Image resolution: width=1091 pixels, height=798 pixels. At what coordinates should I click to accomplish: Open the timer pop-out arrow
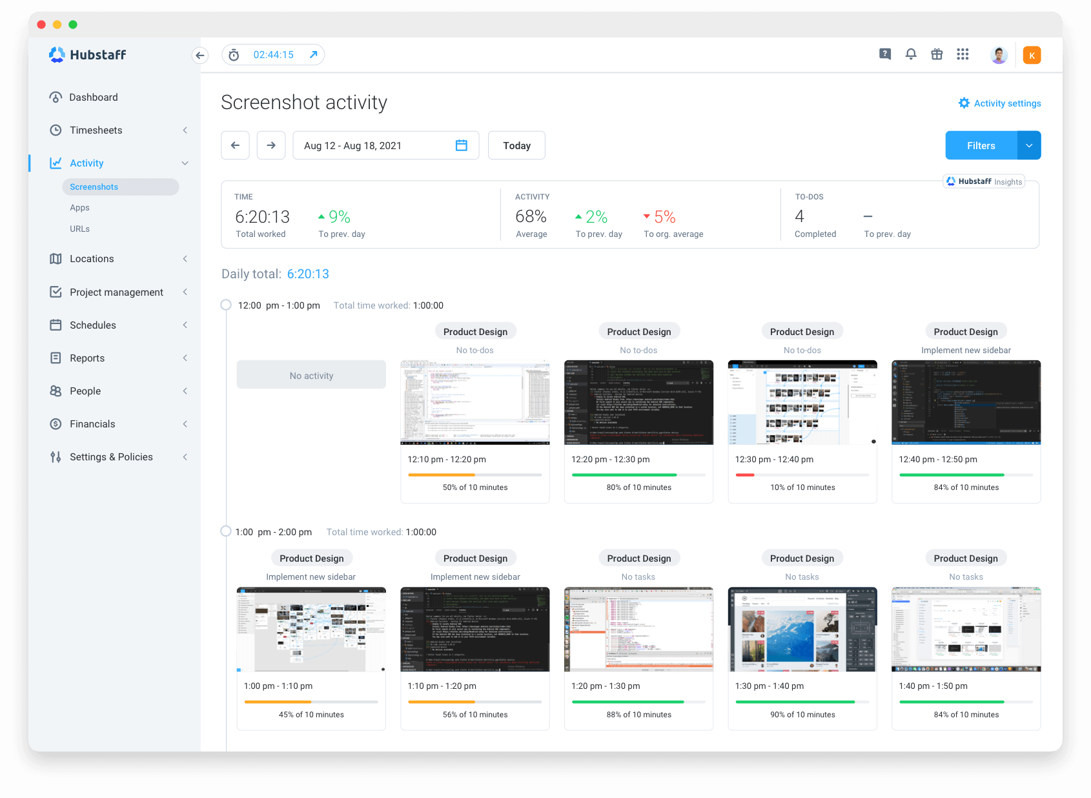313,55
